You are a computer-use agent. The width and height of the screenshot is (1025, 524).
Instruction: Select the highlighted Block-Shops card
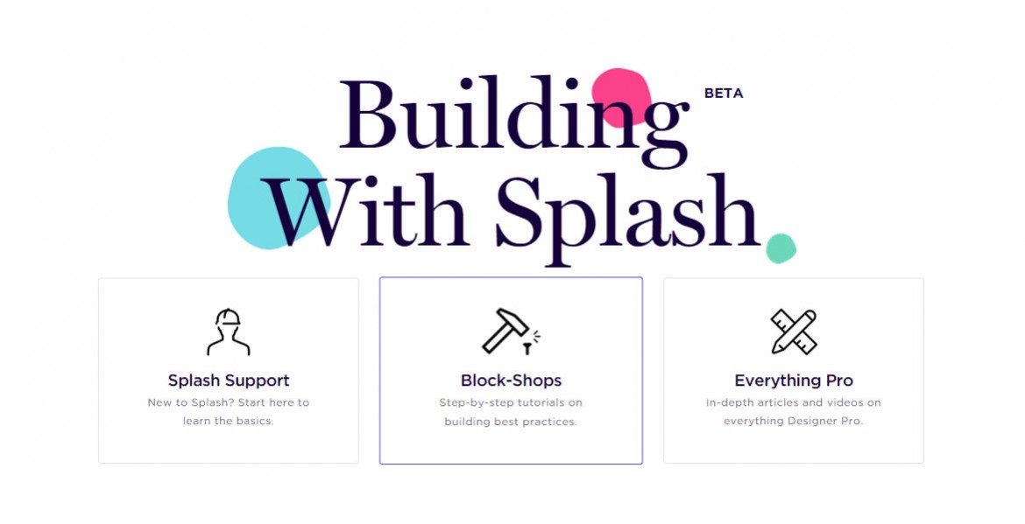click(511, 370)
